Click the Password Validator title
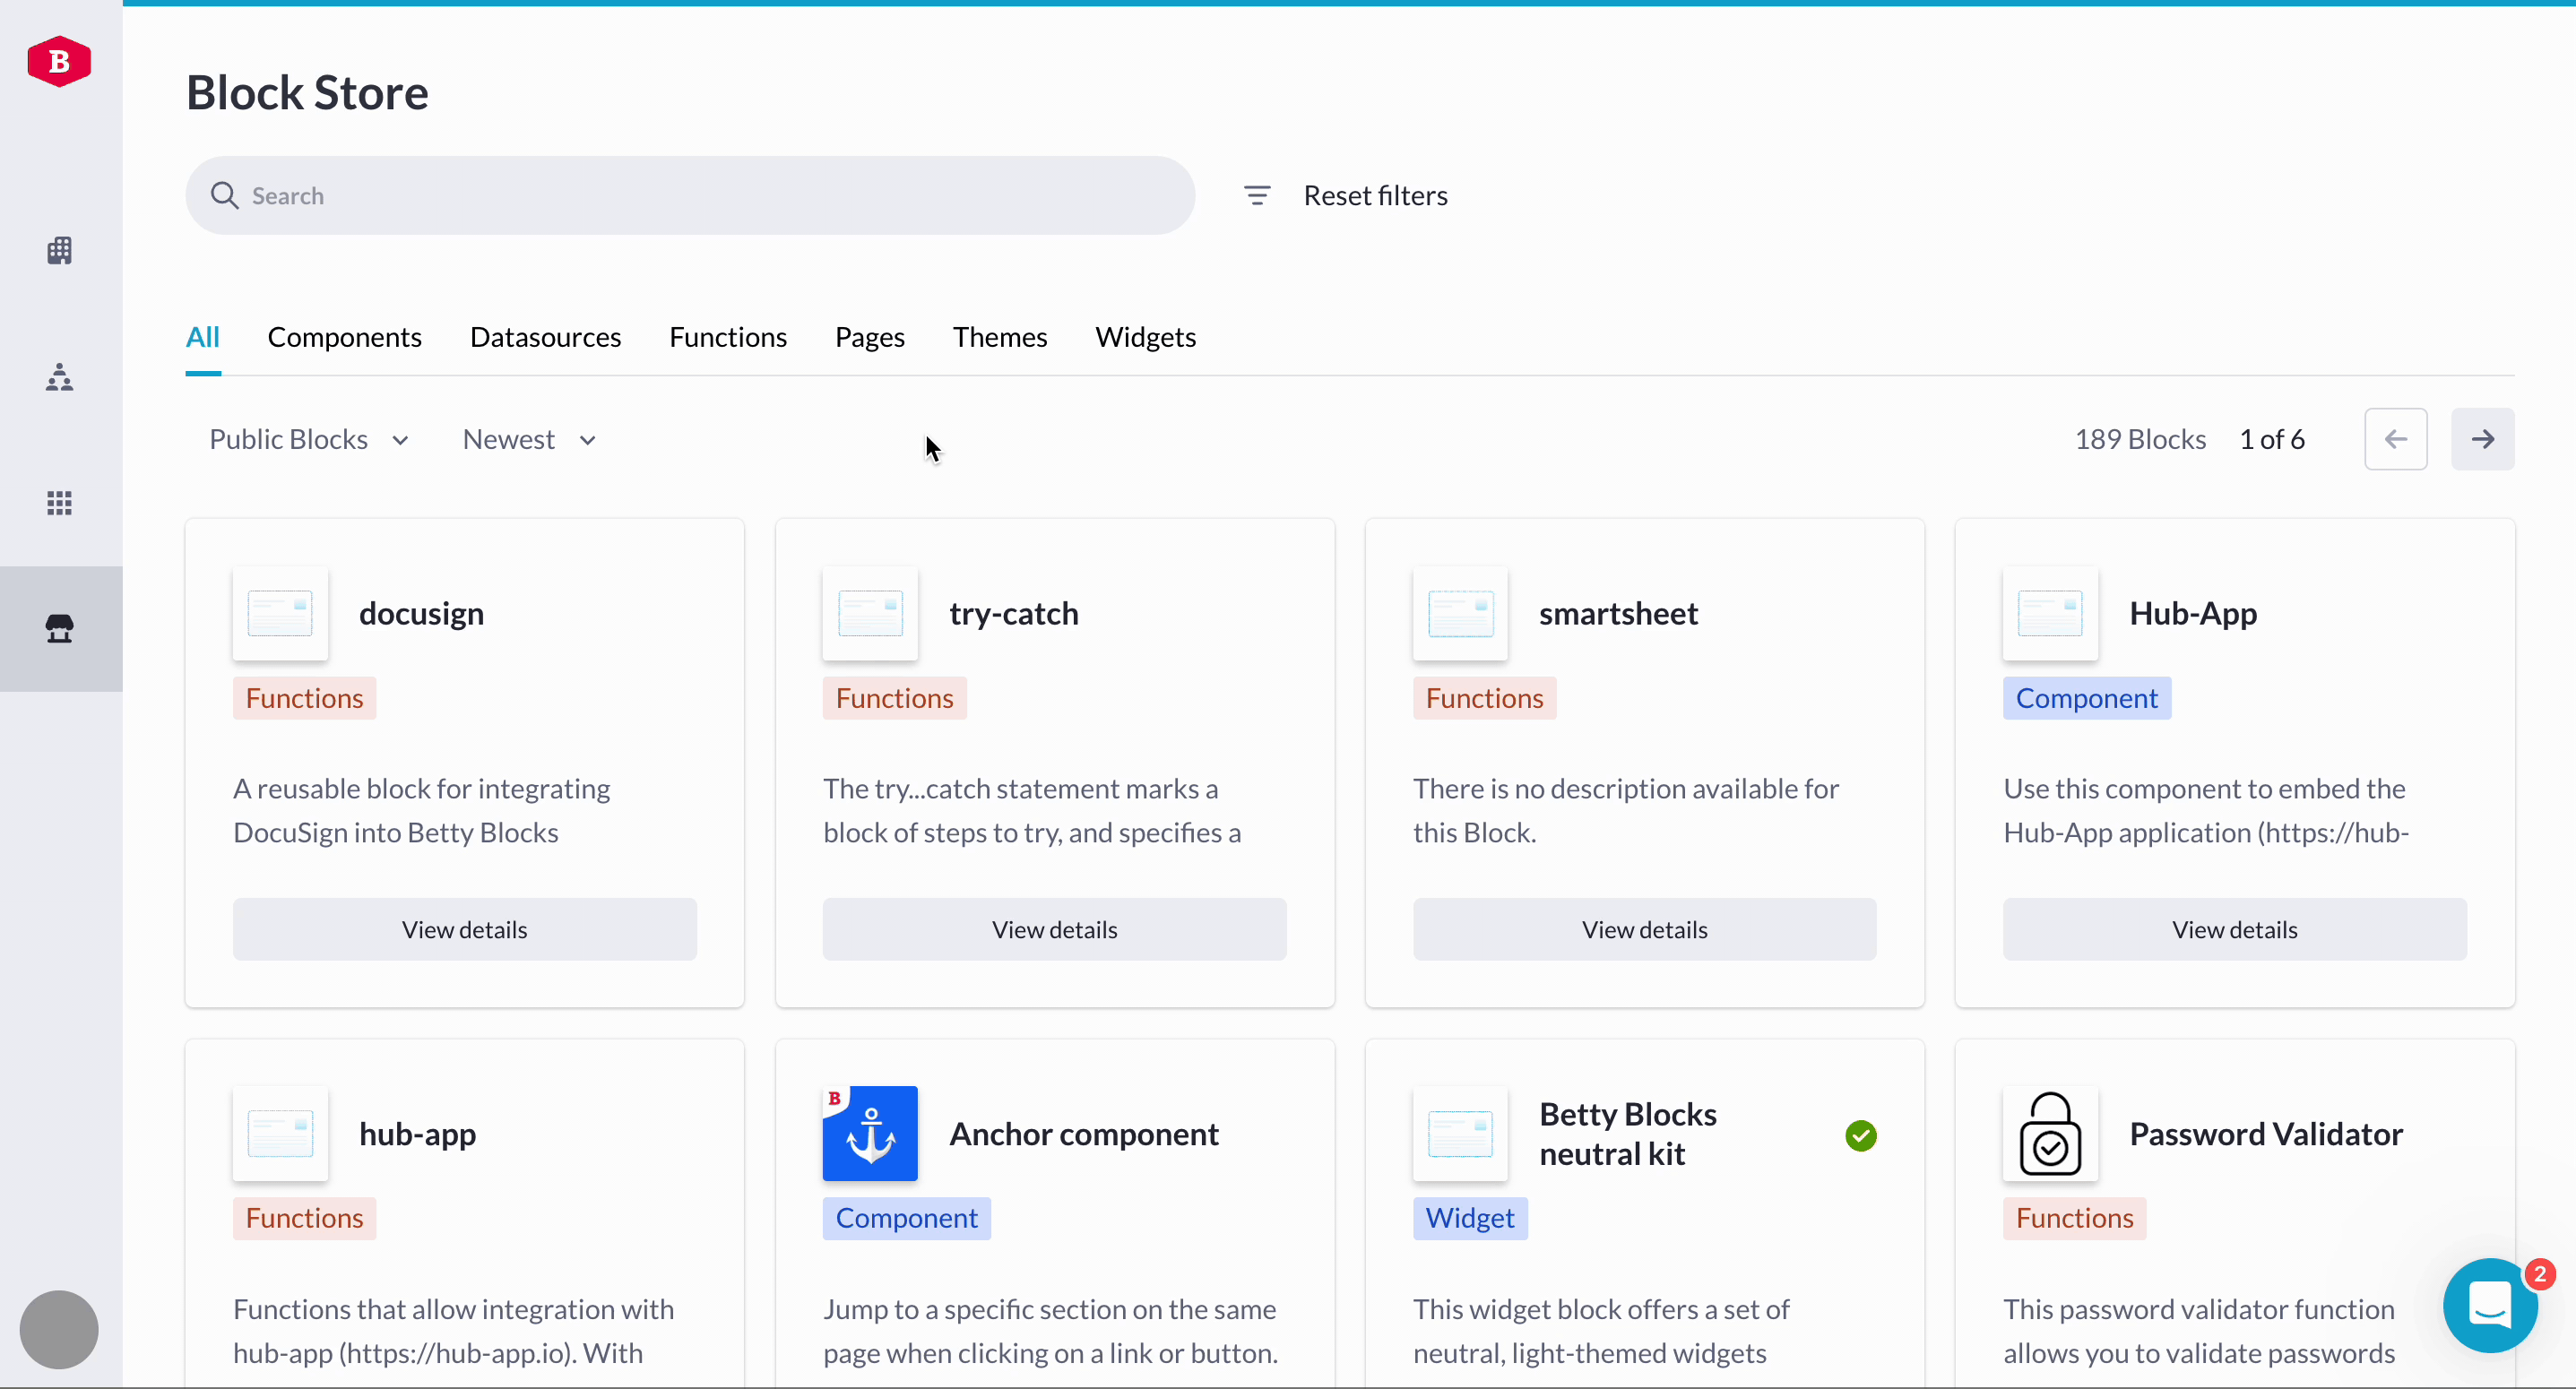The height and width of the screenshot is (1389, 2576). point(2266,1134)
